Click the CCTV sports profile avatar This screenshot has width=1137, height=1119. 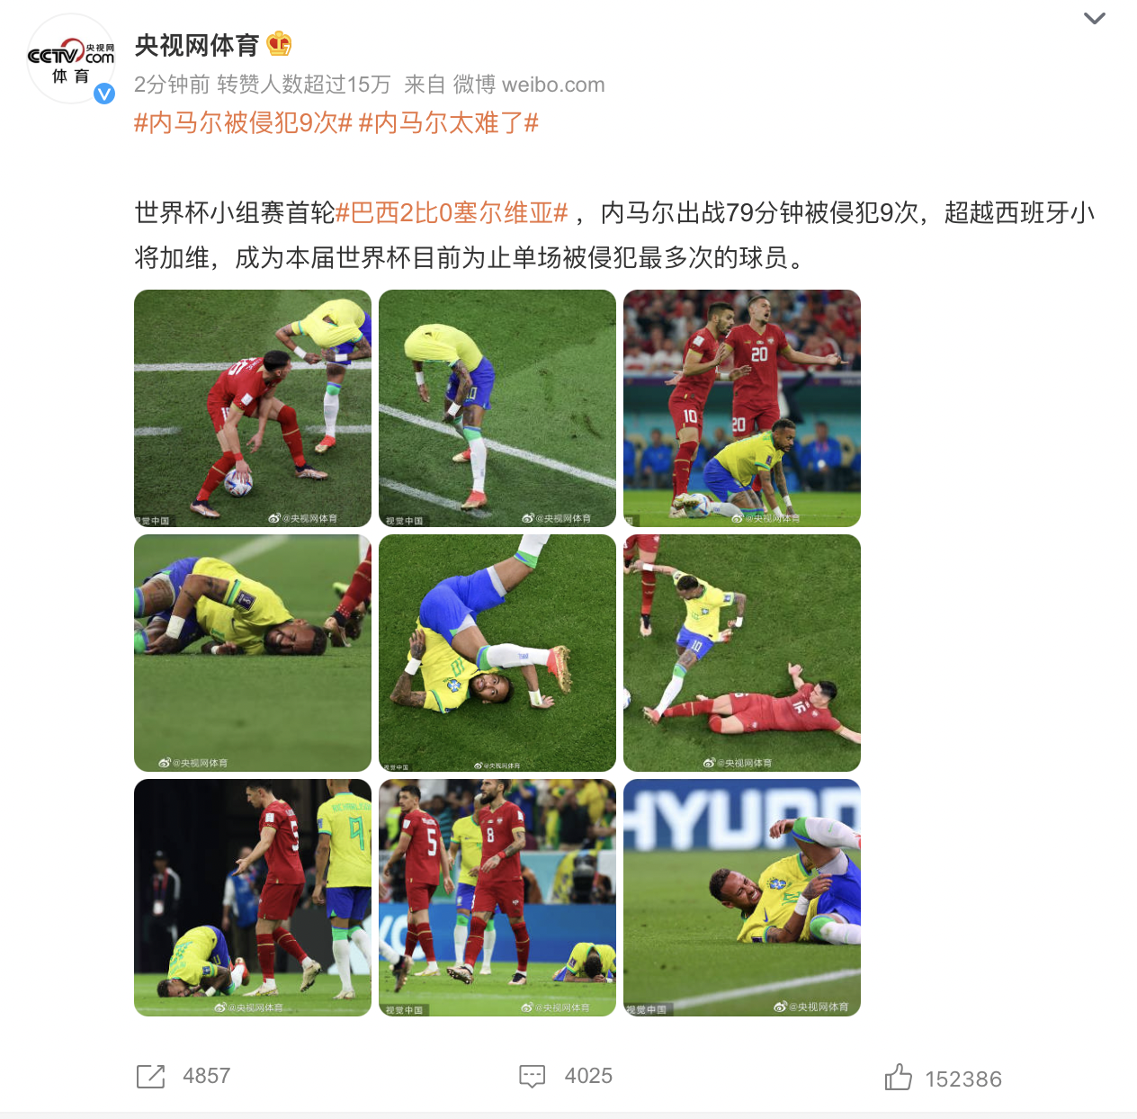coord(71,59)
